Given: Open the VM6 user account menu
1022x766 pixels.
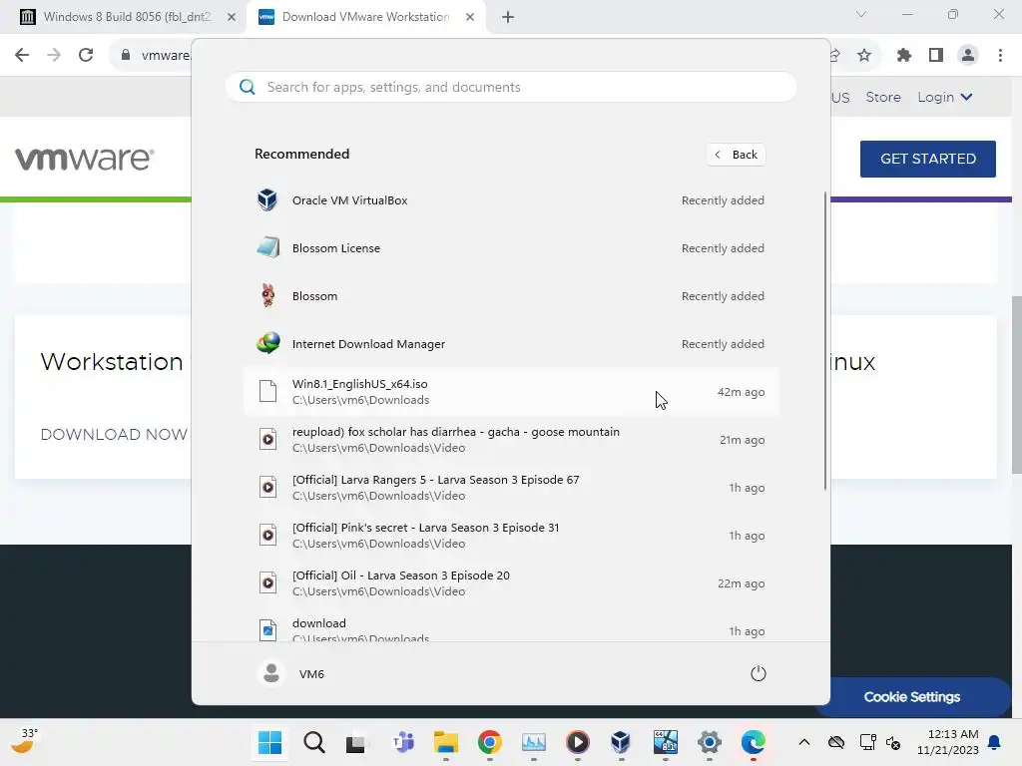Looking at the screenshot, I should [x=290, y=673].
